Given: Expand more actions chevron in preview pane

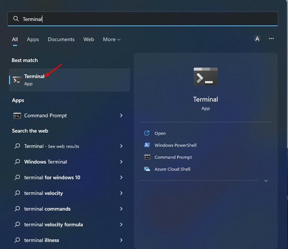Looking at the screenshot, I should tap(266, 181).
